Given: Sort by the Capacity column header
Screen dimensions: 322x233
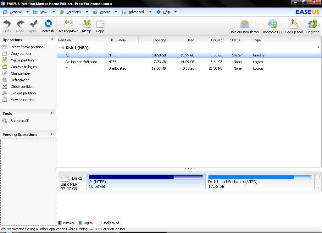Looking at the screenshot, I should coord(153,40).
